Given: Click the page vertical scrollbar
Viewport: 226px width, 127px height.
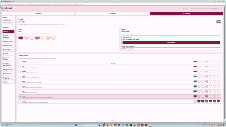Looking at the screenshot, I should tap(224, 63).
